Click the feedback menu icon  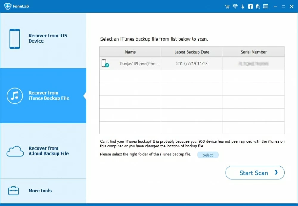pyautogui.click(x=266, y=7)
